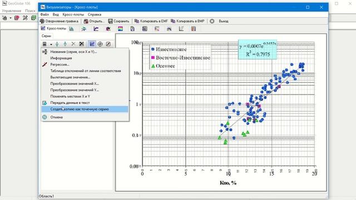Open the axis-curve tab icon
Screen dimensions: 356x200
pos(181,29)
